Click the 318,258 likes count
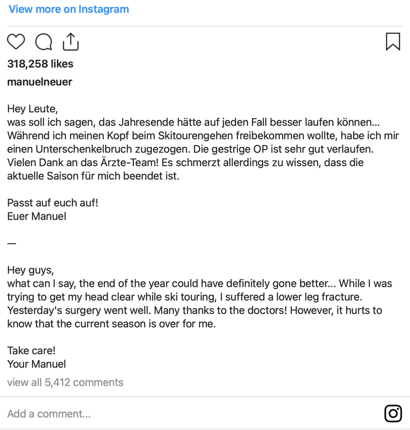 [x=40, y=64]
